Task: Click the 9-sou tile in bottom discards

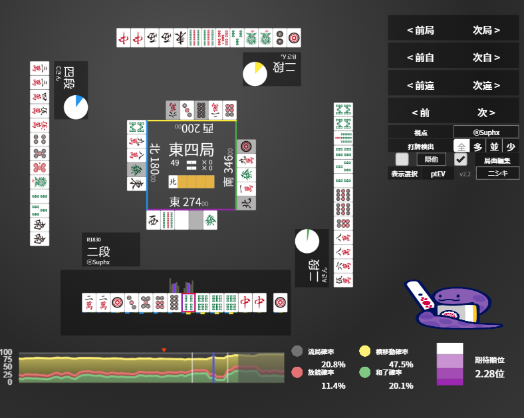Action: point(168,220)
